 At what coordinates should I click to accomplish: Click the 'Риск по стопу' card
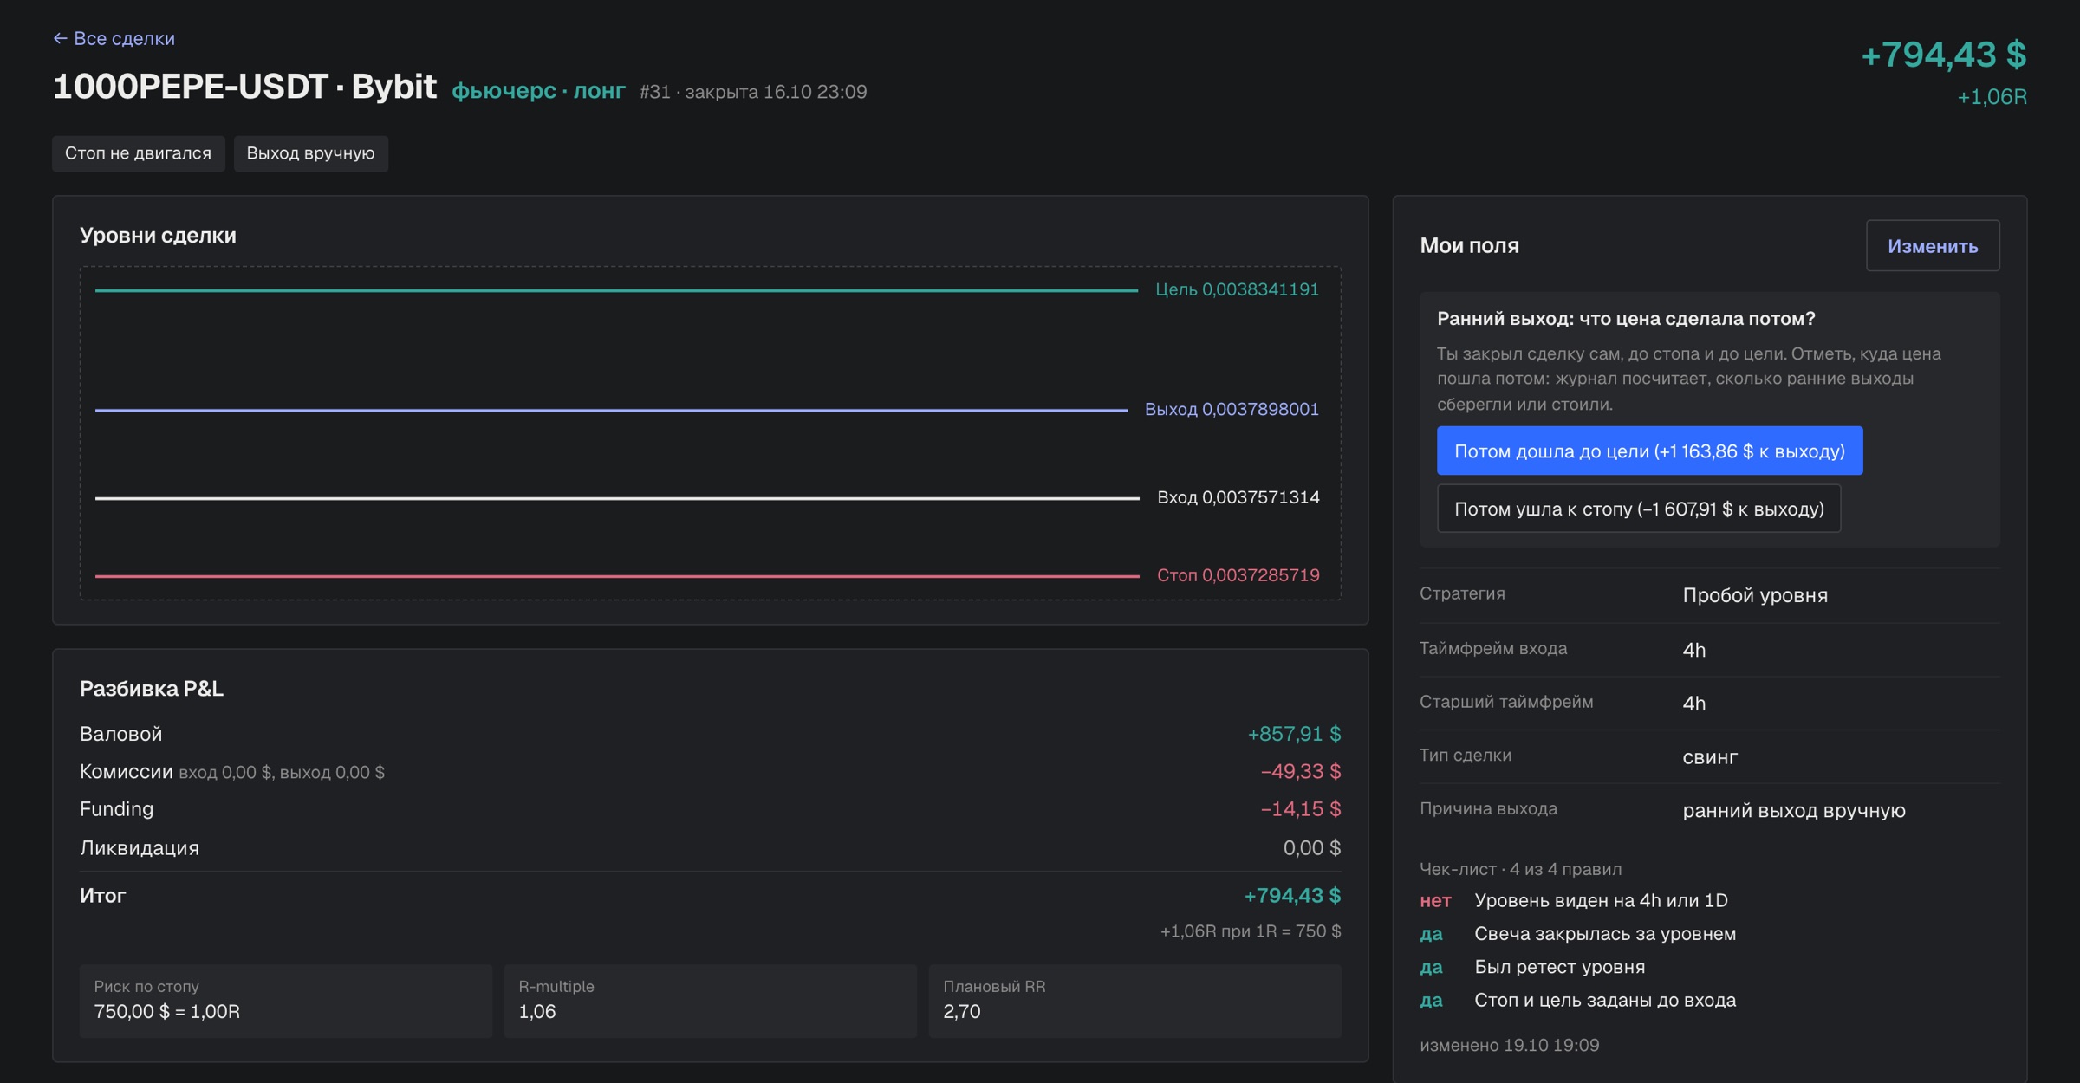(285, 1001)
